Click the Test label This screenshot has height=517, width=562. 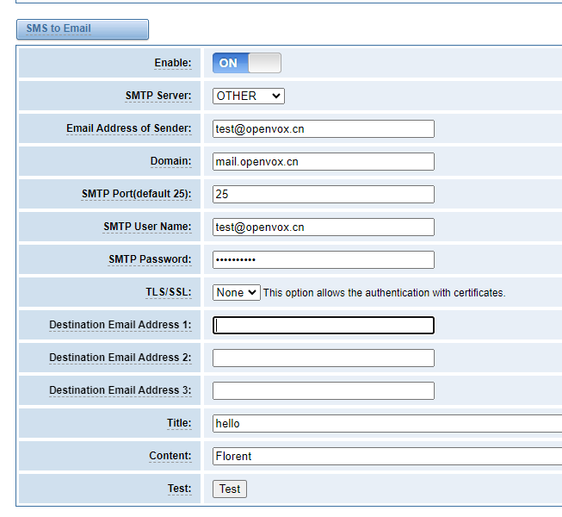coord(180,489)
